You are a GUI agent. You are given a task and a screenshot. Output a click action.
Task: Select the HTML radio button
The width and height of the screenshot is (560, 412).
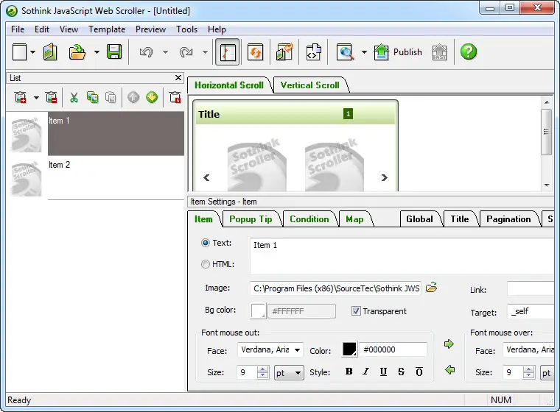[x=206, y=264]
